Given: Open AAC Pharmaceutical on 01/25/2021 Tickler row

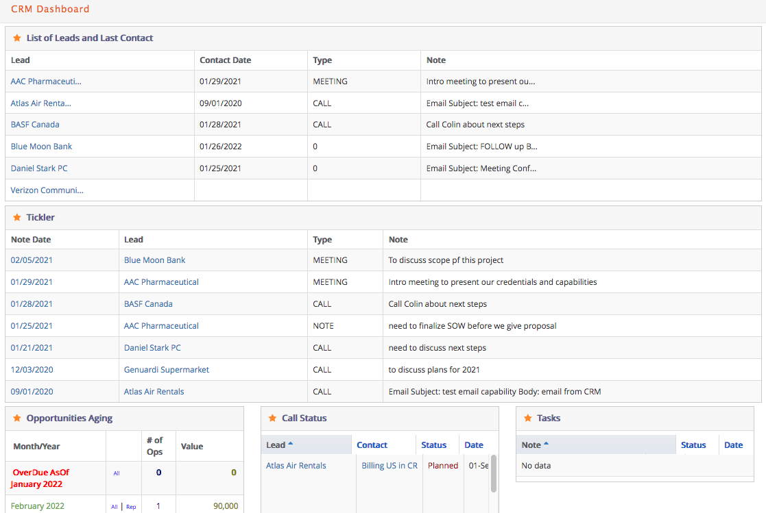Looking at the screenshot, I should pyautogui.click(x=161, y=326).
